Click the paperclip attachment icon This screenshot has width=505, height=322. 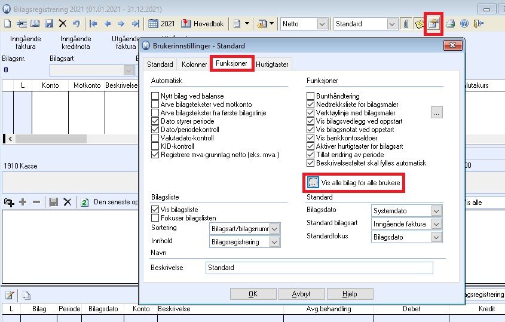click(406, 23)
